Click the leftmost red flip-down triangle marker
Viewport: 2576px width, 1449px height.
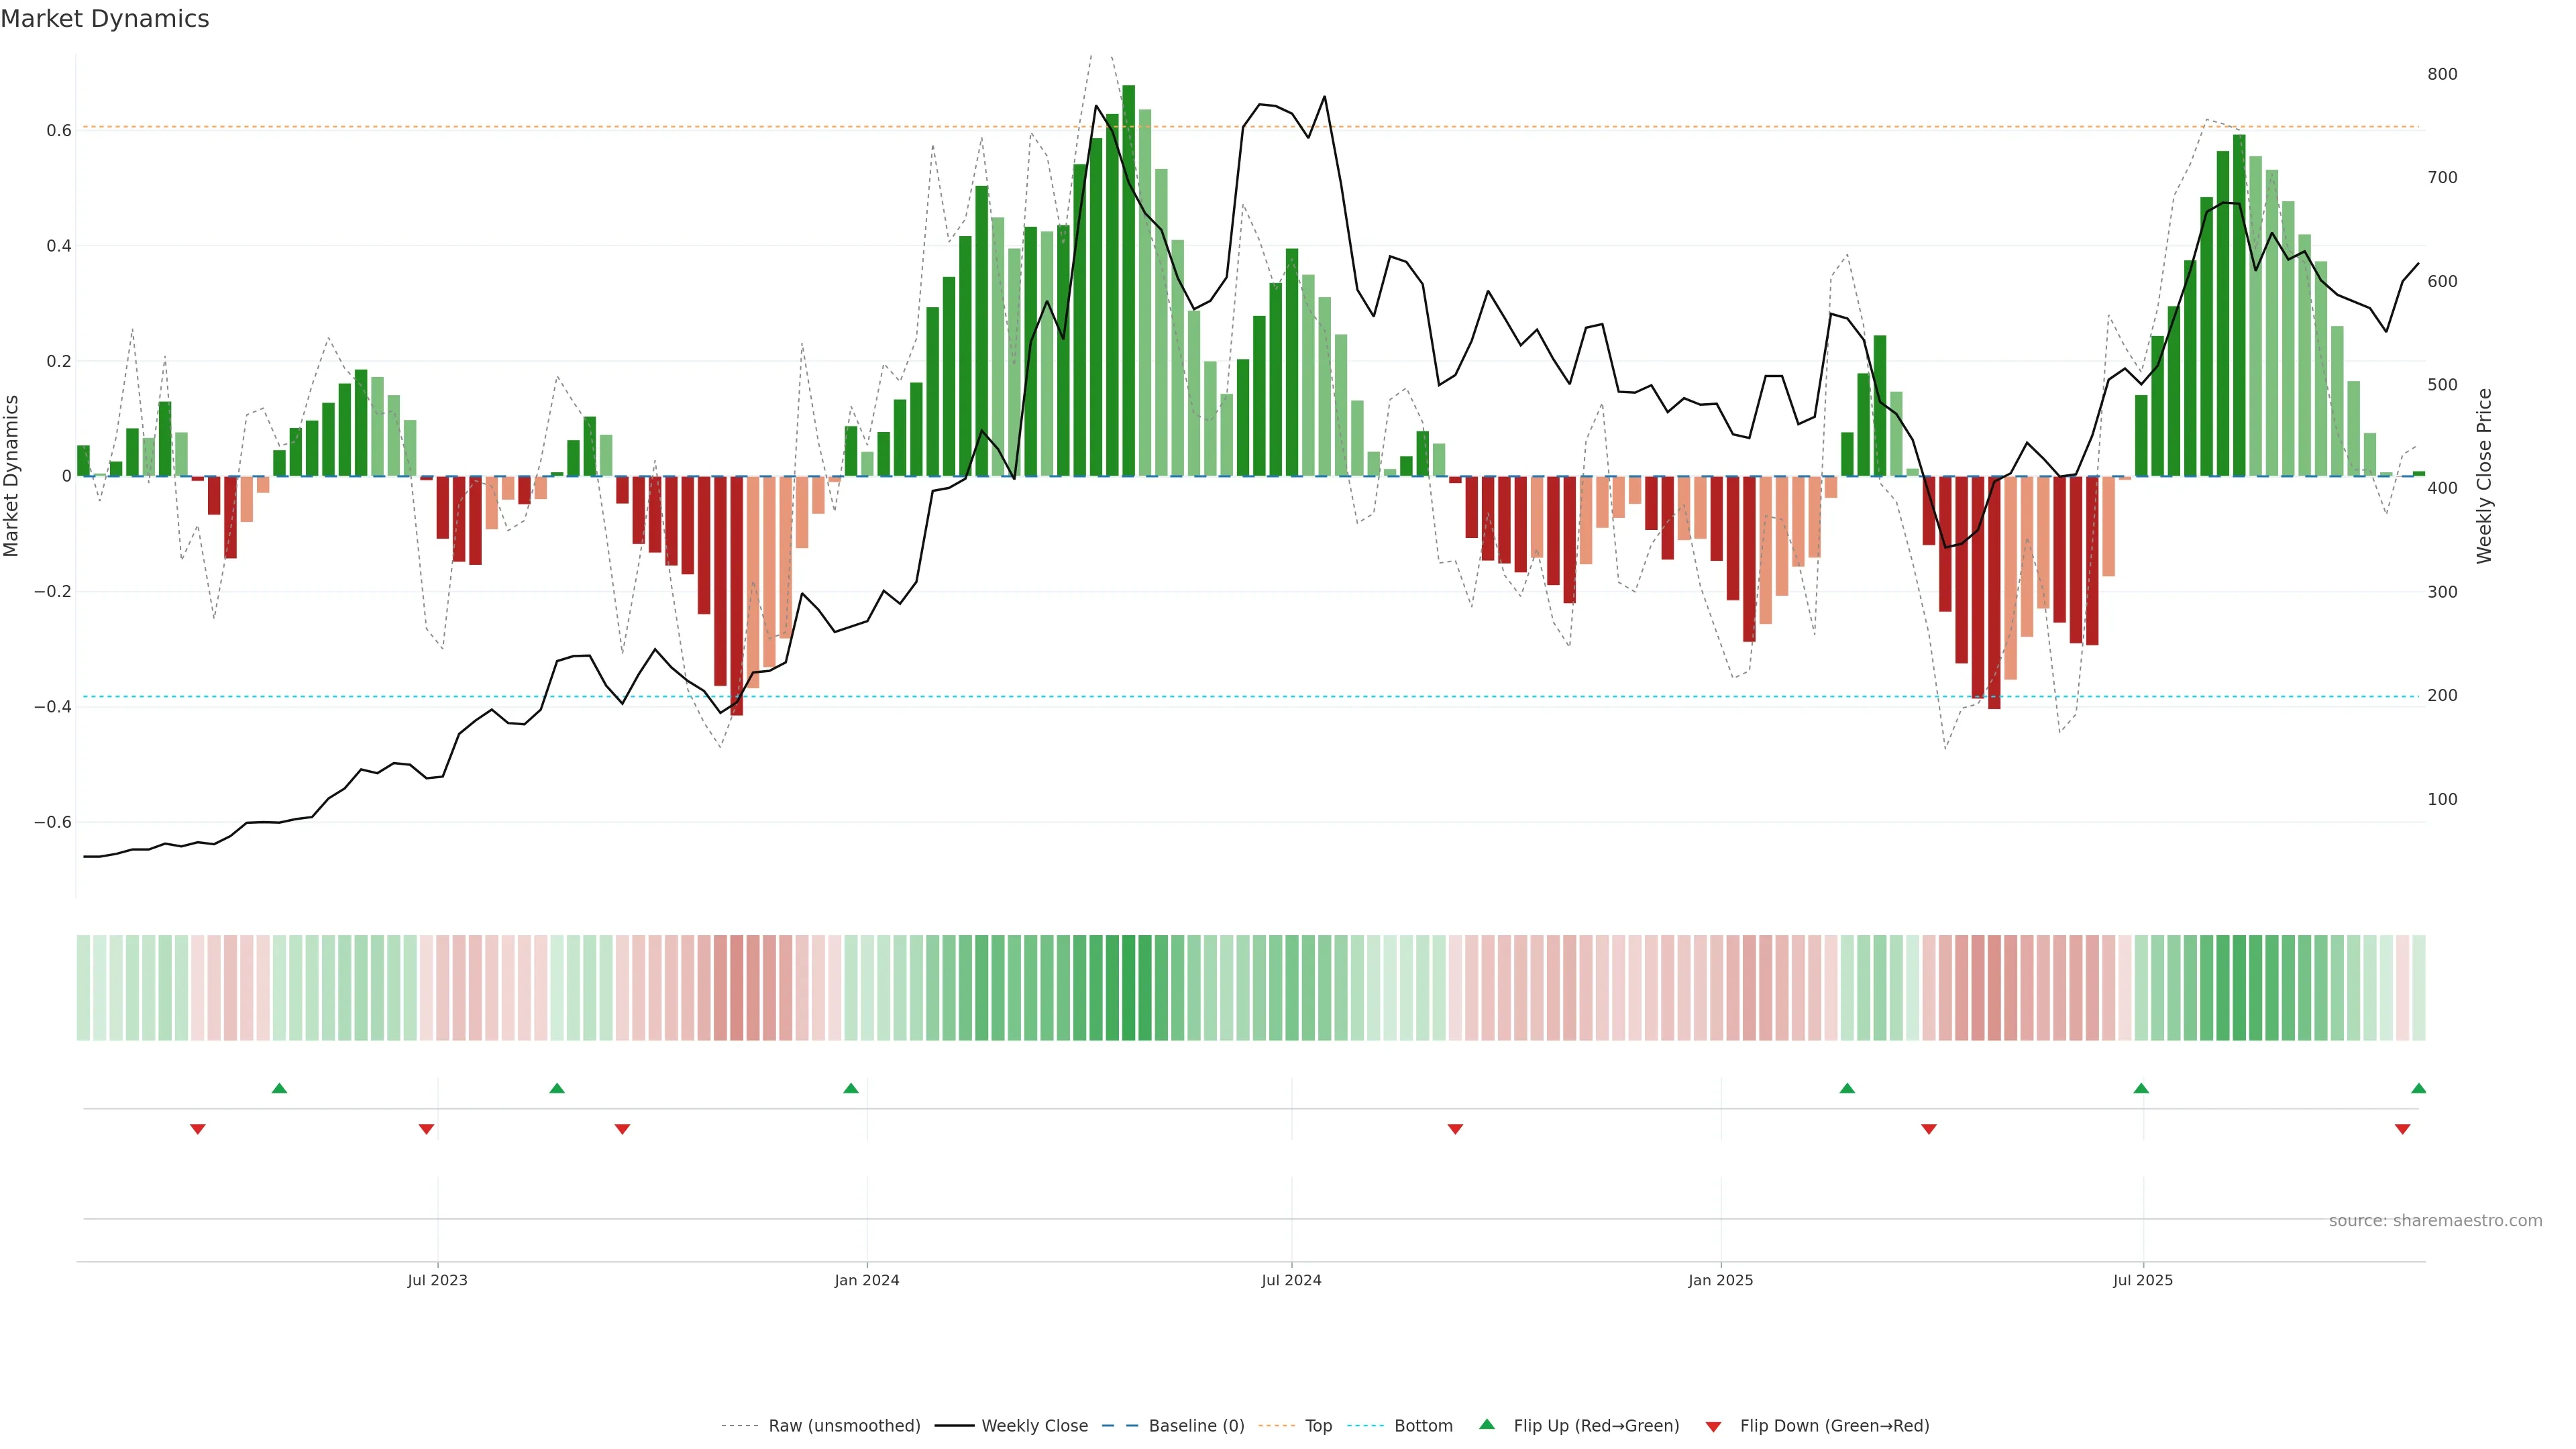point(198,1129)
